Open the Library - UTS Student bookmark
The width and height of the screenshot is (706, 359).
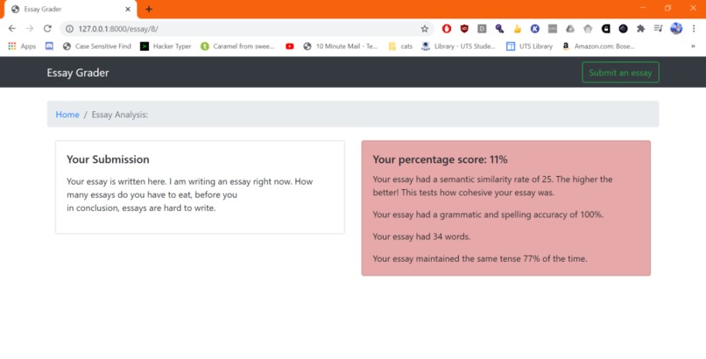[458, 46]
